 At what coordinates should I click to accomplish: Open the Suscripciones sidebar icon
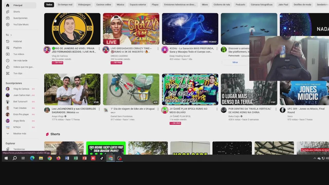pyautogui.click(x=8, y=18)
